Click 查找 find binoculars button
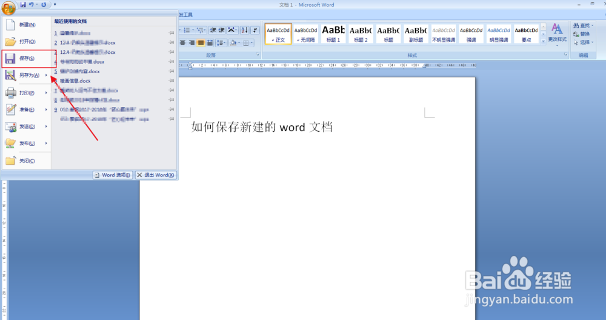Viewport: 606px width, 320px height. click(583, 25)
